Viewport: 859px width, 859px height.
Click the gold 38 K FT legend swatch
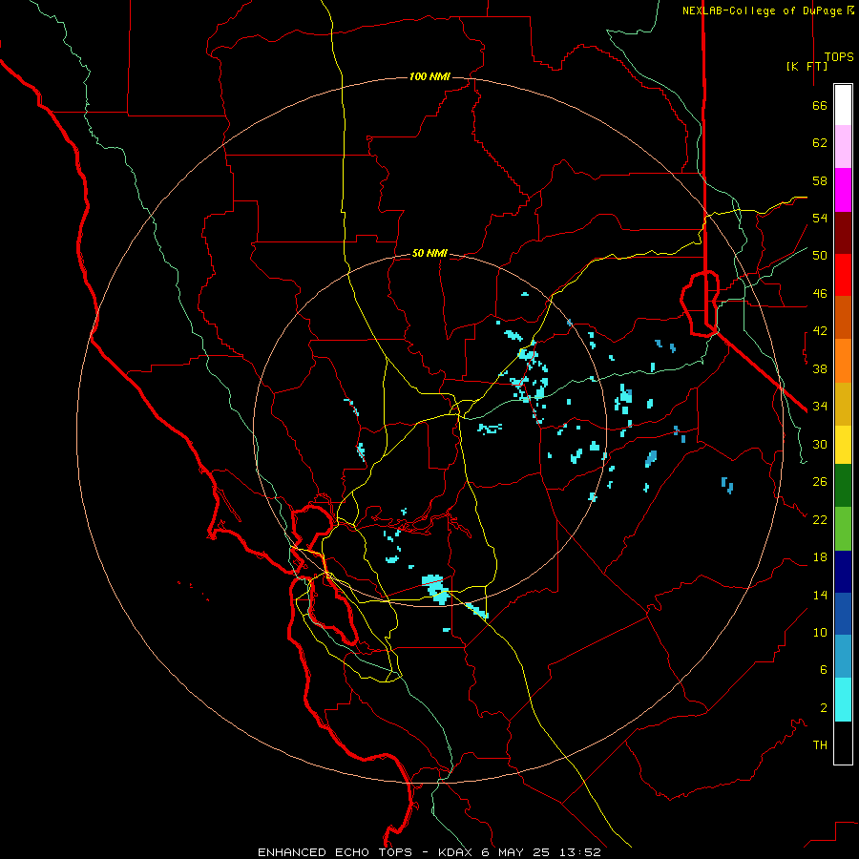click(843, 404)
